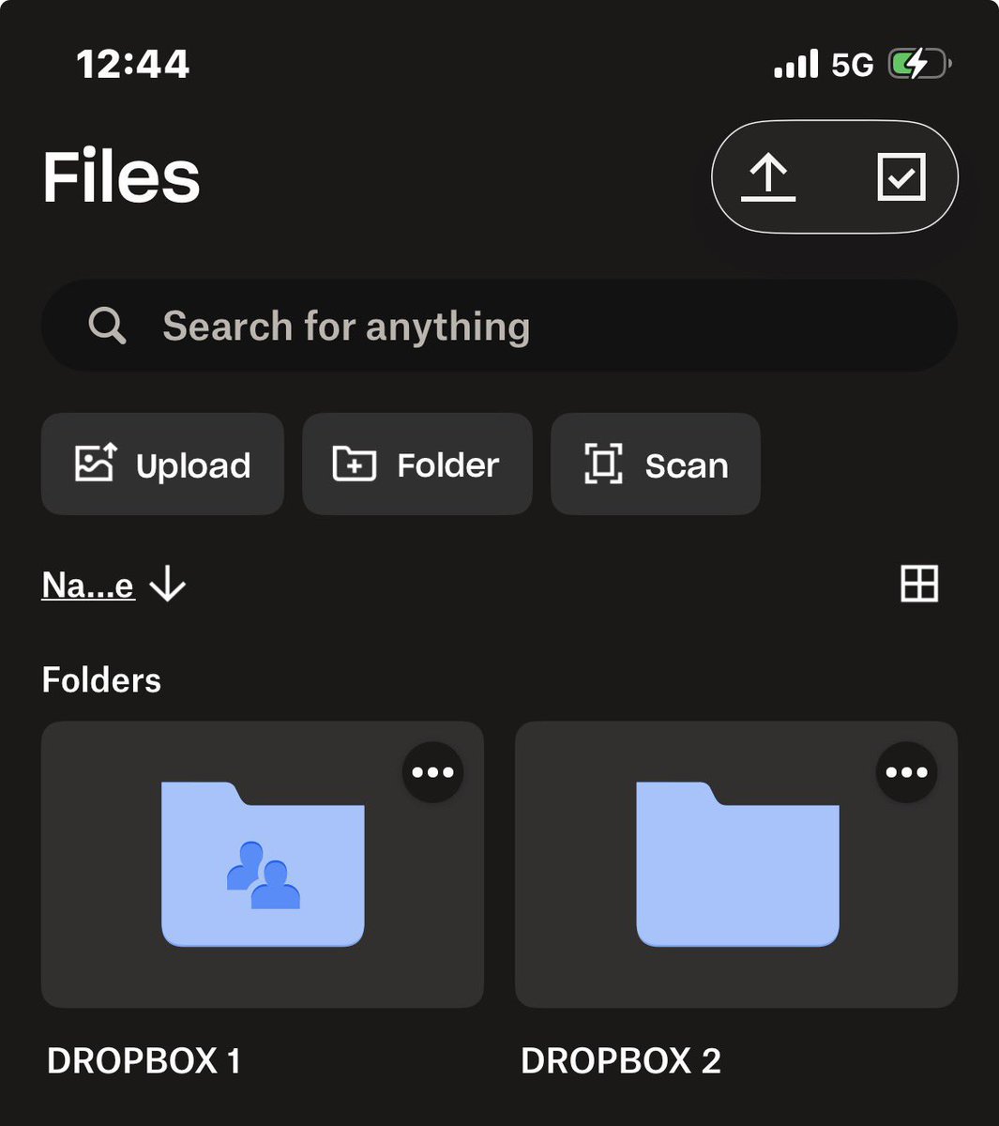This screenshot has width=999, height=1126.
Task: Tap the Folders section heading
Action: (101, 680)
